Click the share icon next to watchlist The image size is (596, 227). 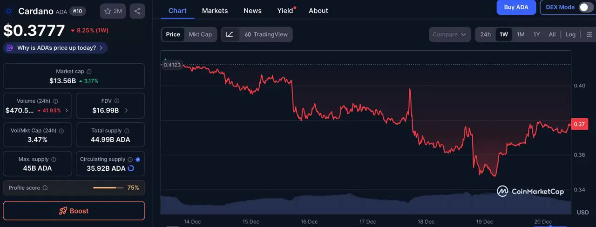[137, 11]
